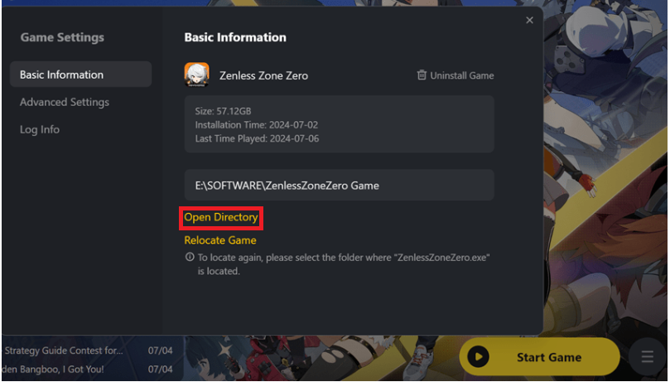Click the Zenless Zone Zero game title
670x382 pixels.
tap(263, 75)
